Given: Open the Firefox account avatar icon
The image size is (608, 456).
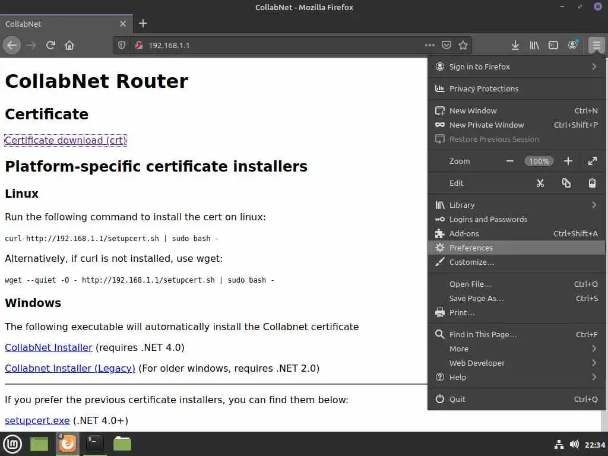Looking at the screenshot, I should tap(573, 45).
